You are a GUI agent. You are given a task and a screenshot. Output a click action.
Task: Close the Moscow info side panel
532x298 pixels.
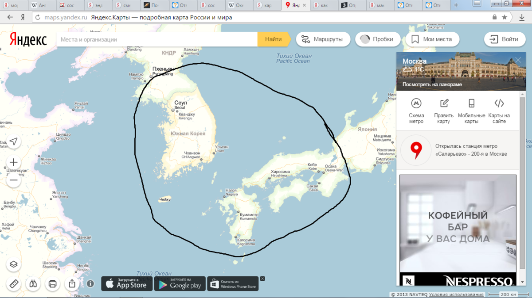pos(518,60)
